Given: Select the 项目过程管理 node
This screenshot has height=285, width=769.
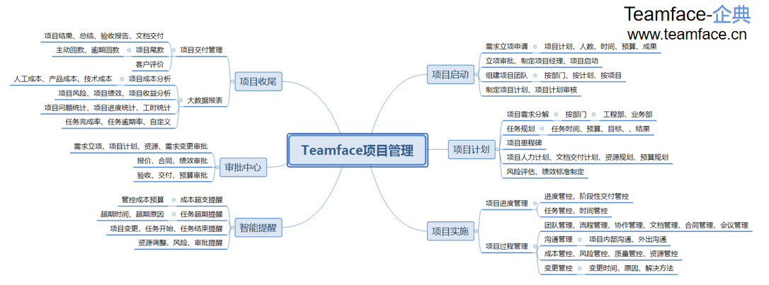Looking at the screenshot, I should point(506,246).
